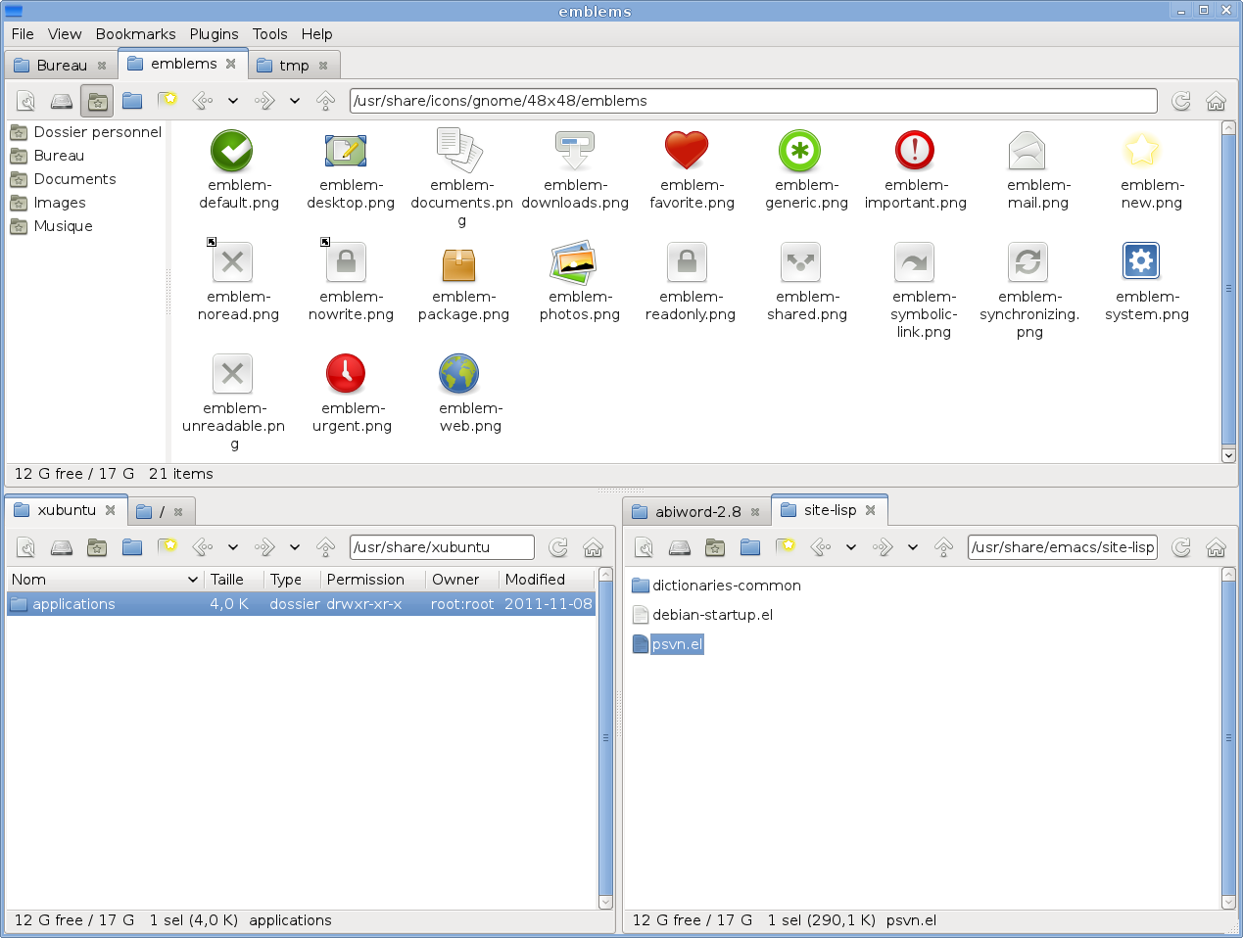Toggle the bookmarks pane in the emblems panel

click(97, 101)
